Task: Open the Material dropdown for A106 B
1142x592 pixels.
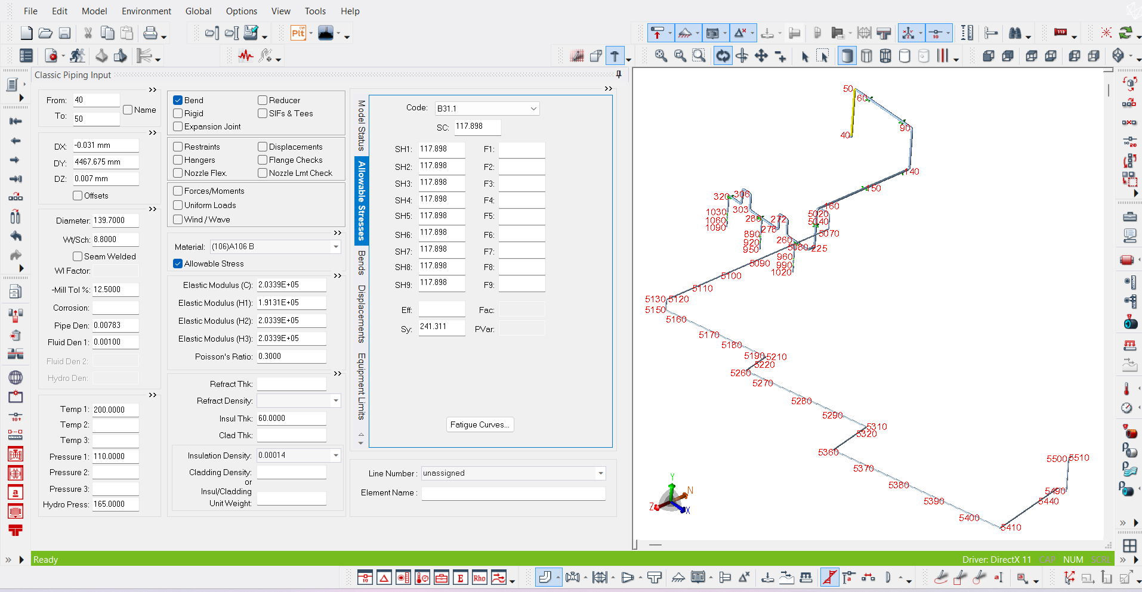Action: tap(336, 246)
